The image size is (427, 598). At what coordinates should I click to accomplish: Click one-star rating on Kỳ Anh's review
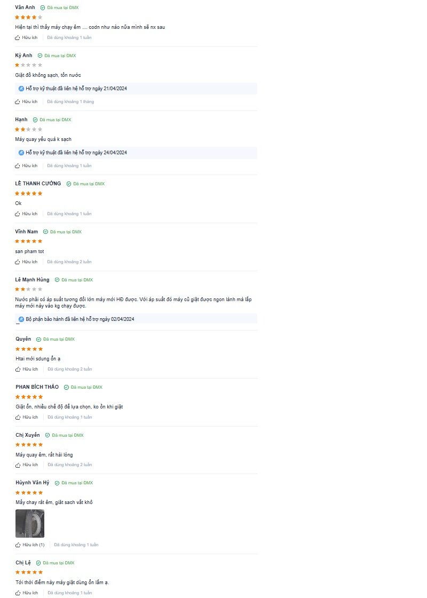point(29,65)
